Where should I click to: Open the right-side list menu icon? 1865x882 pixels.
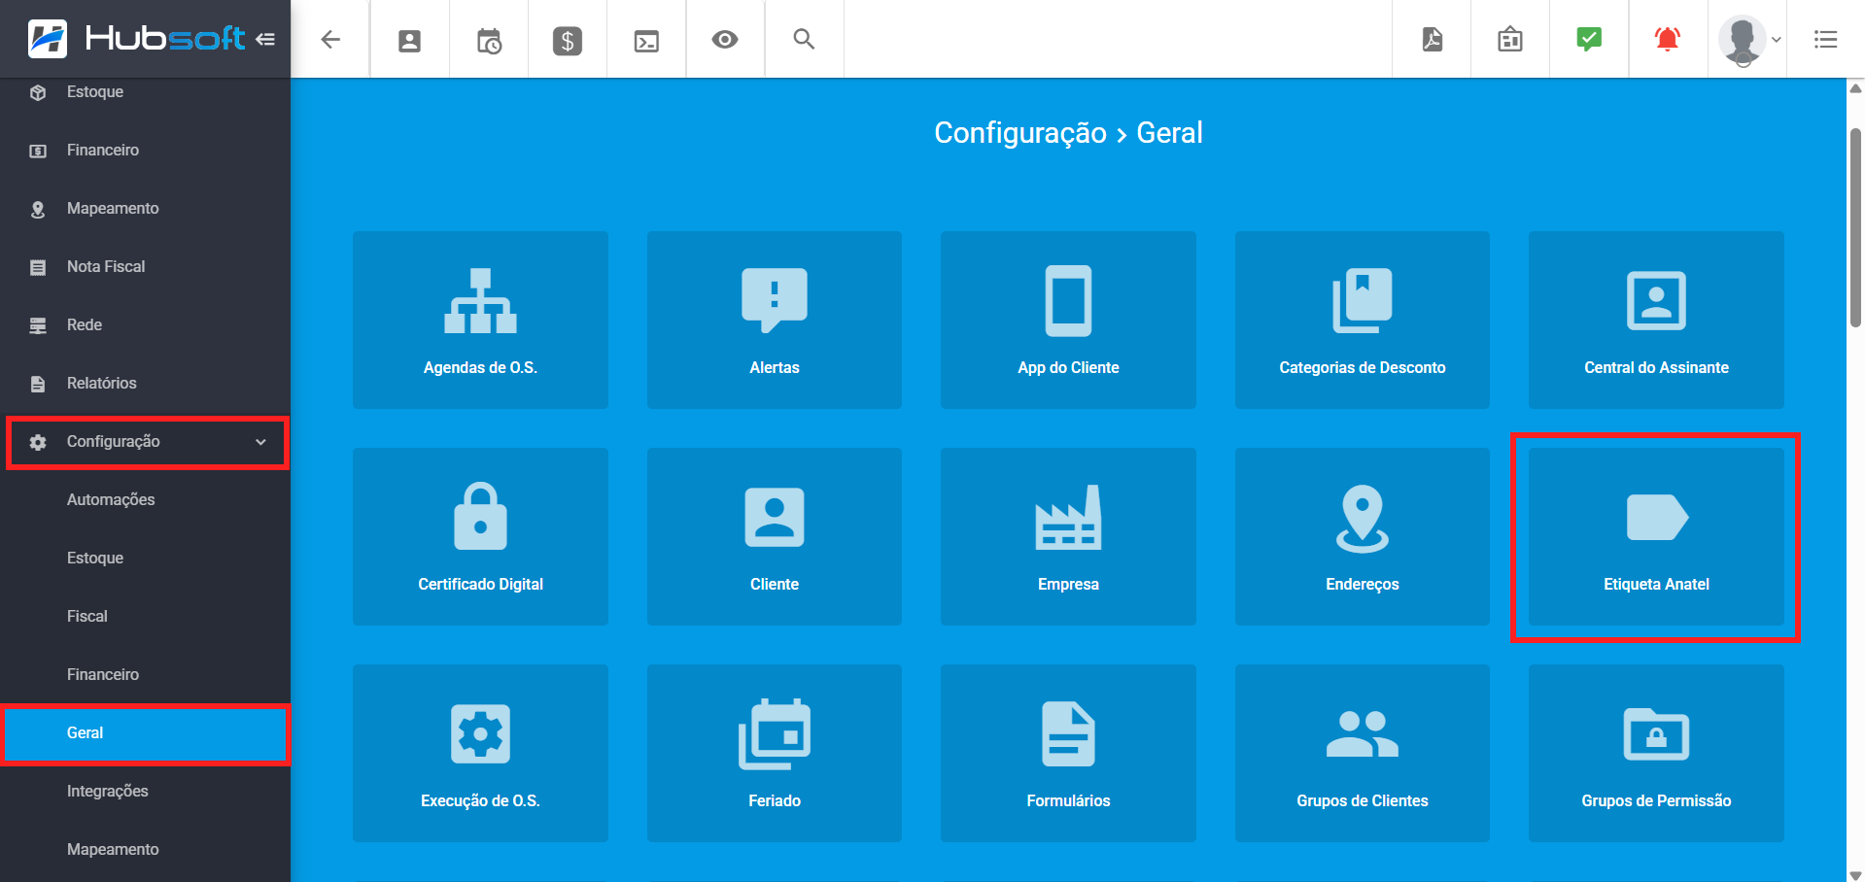click(x=1826, y=39)
